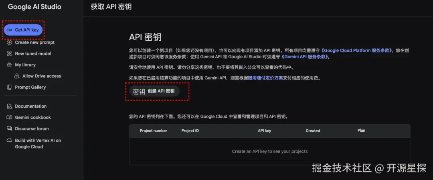Screen dimensions: 433x180
Task: Open the Get API key page
Action: coord(23,30)
